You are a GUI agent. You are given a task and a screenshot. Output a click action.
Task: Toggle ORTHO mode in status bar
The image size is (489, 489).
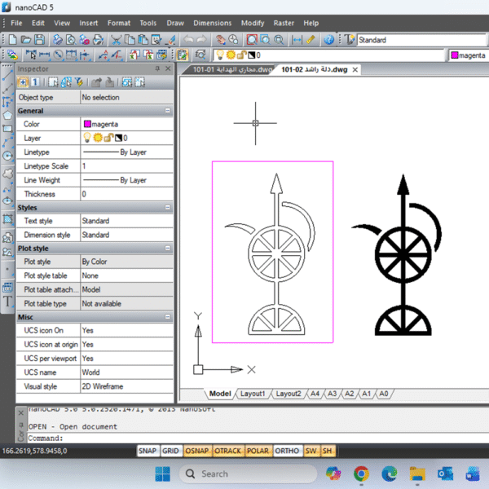pos(286,451)
